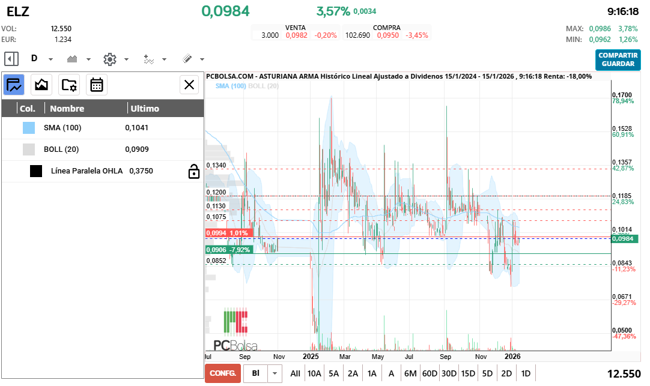Click the SMA (100) chart legend label
Image resolution: width=650 pixels, height=386 pixels.
pyautogui.click(x=231, y=86)
